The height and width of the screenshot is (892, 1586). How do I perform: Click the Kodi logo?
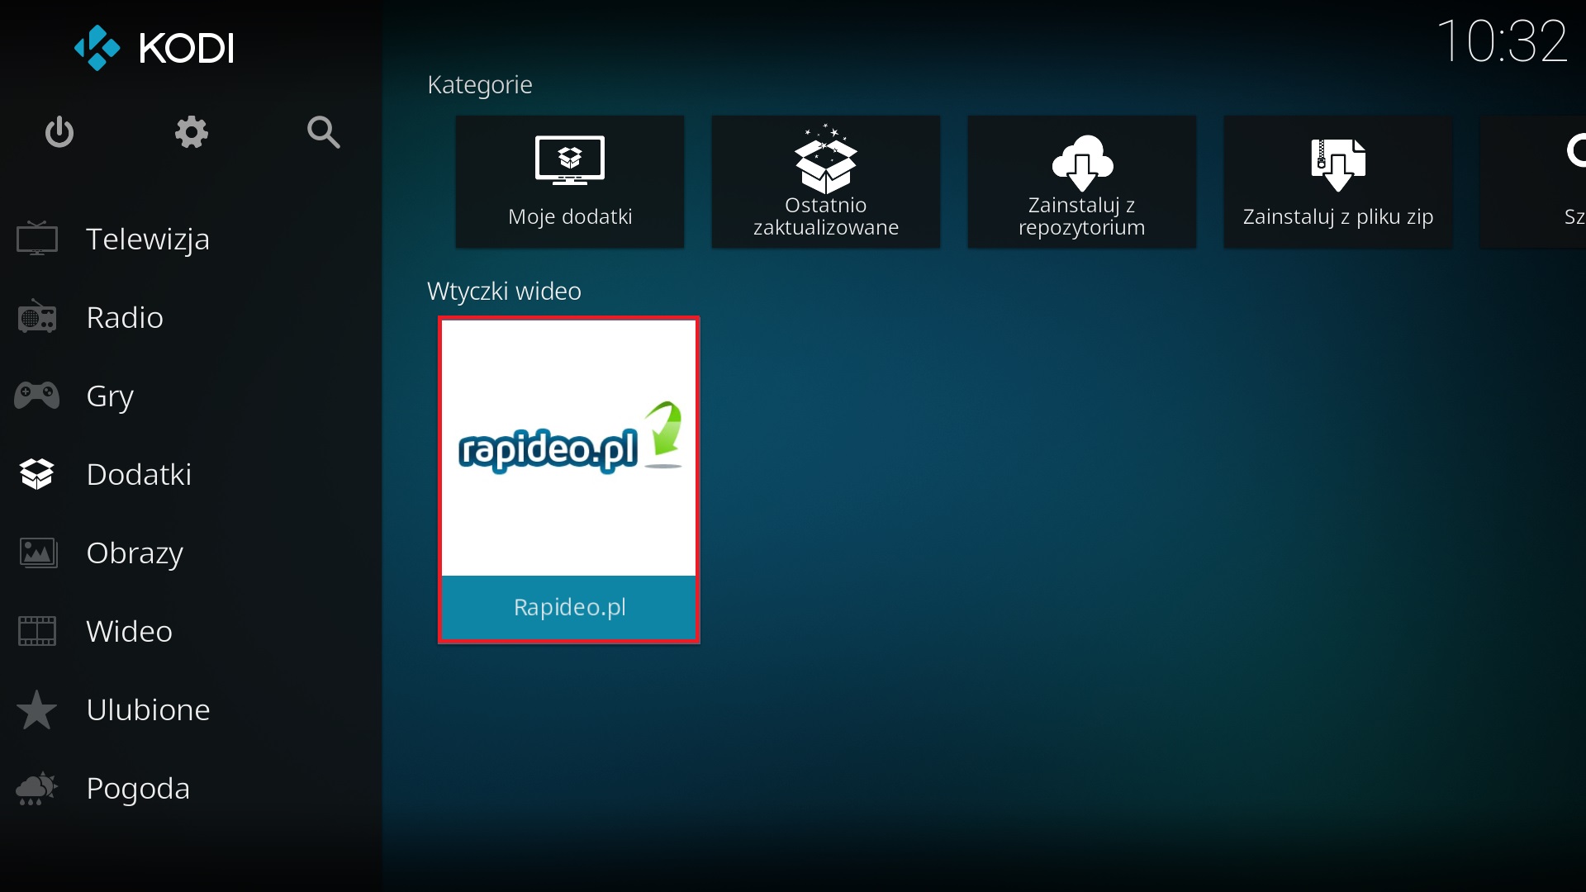coord(154,48)
